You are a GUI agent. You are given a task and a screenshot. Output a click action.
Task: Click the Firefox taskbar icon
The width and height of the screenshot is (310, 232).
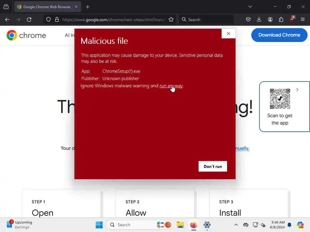click(193, 225)
